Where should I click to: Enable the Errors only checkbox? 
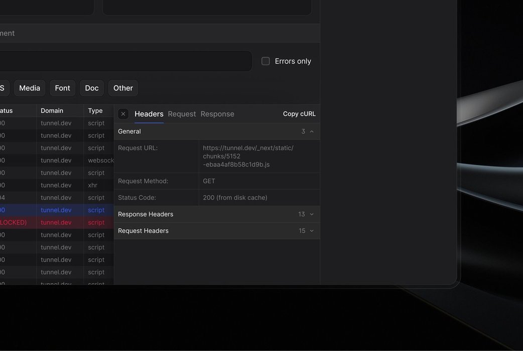[266, 61]
